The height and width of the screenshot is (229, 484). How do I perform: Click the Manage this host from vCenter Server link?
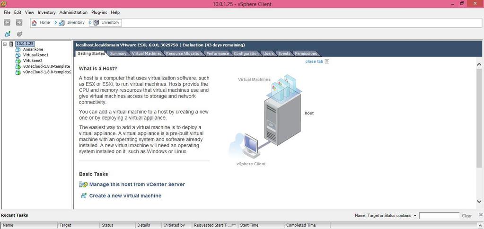tap(137, 185)
